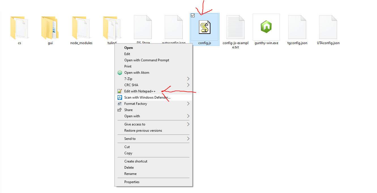377x193 pixels.
Task: Expand the CRC SHA submenu arrow
Action: tap(188, 85)
